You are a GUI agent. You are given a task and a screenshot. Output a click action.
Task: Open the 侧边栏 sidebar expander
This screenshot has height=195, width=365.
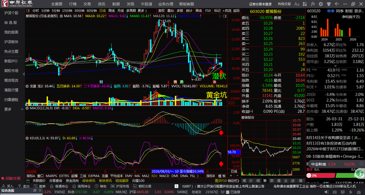click(233, 181)
